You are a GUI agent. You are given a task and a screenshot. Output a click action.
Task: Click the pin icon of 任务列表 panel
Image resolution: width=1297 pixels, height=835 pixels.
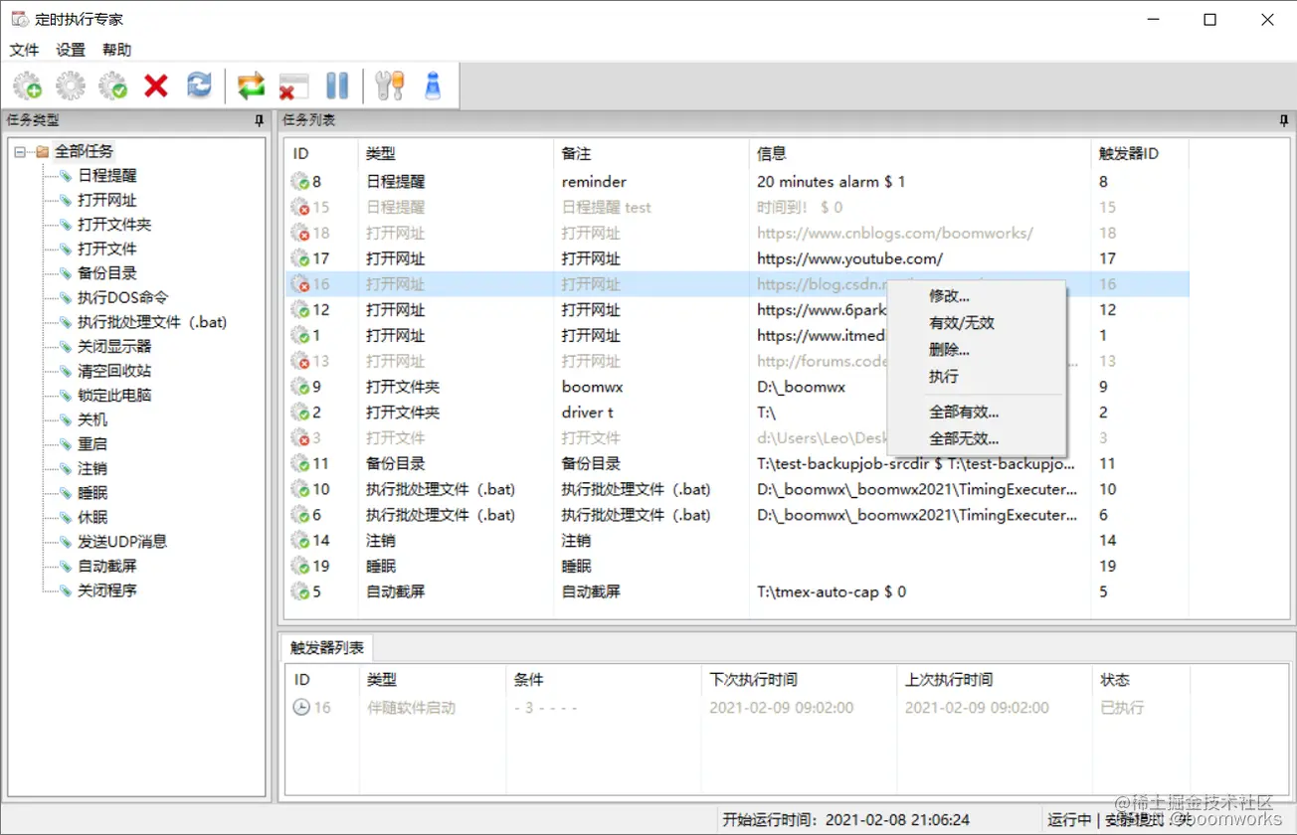(1284, 120)
